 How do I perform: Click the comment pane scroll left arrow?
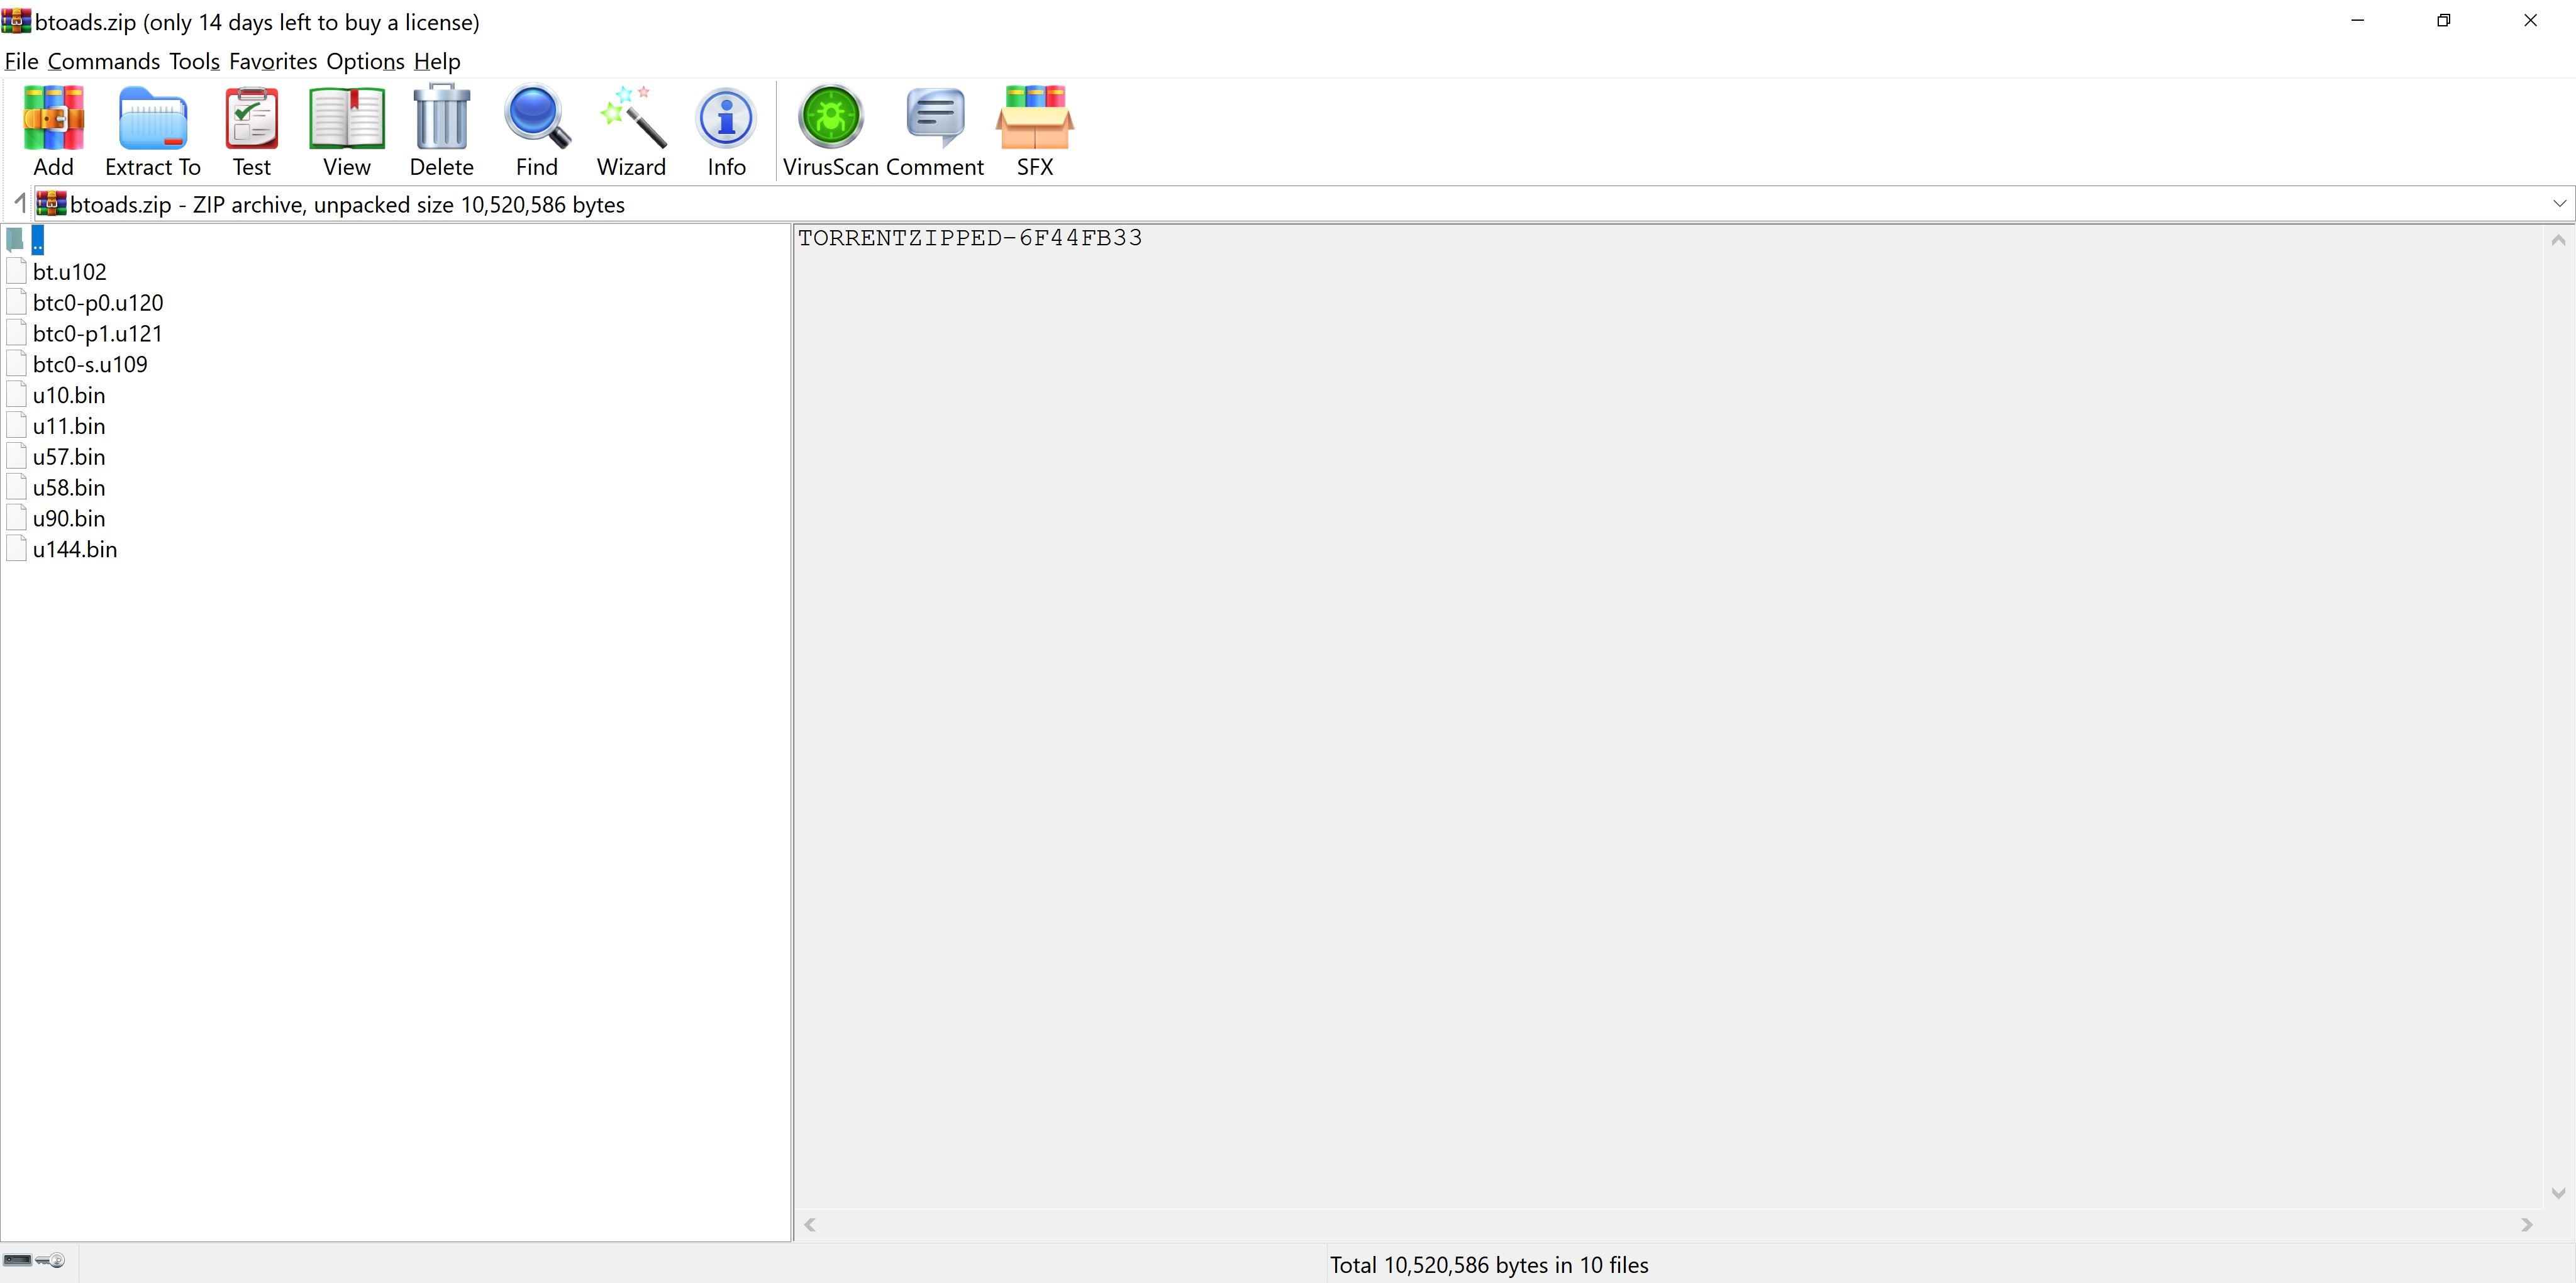pos(810,1225)
